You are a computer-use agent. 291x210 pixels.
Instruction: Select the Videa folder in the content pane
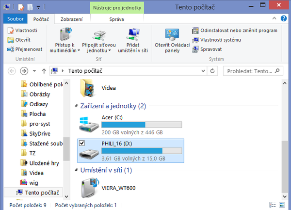[x=98, y=88]
